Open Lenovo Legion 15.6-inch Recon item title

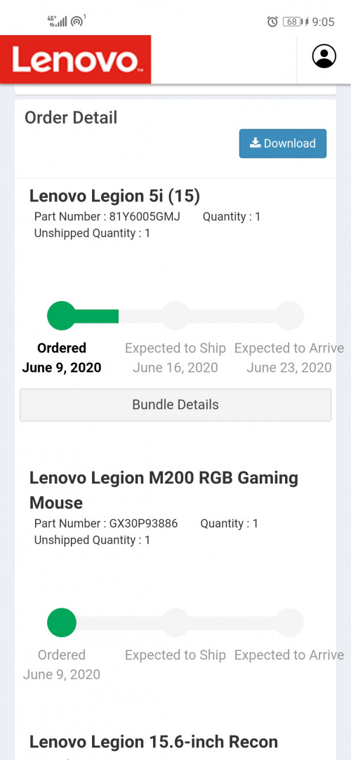pyautogui.click(x=154, y=742)
